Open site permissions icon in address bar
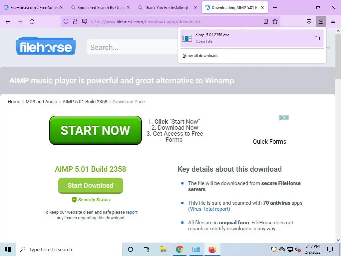The image size is (341, 256). pyautogui.click(x=85, y=21)
